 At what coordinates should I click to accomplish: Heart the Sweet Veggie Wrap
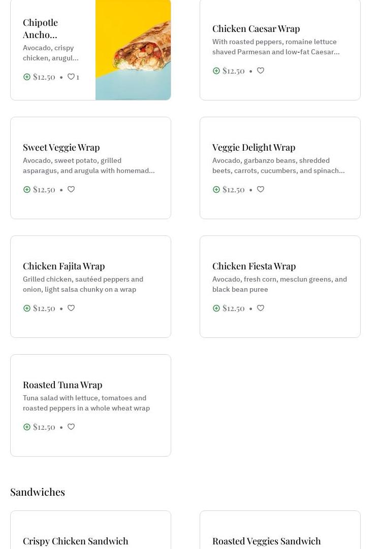71,189
